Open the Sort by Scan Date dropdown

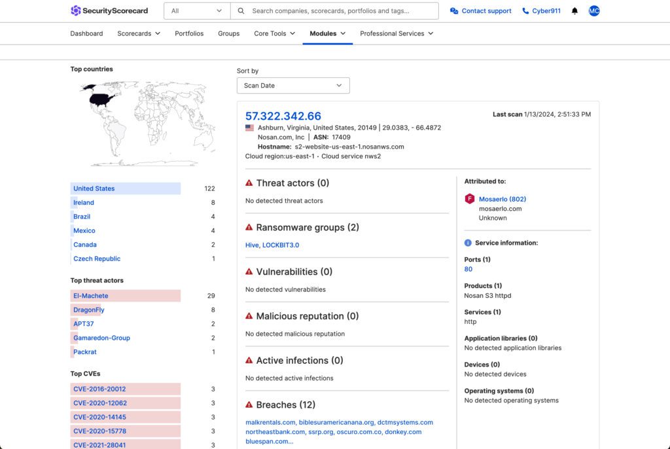(293, 86)
